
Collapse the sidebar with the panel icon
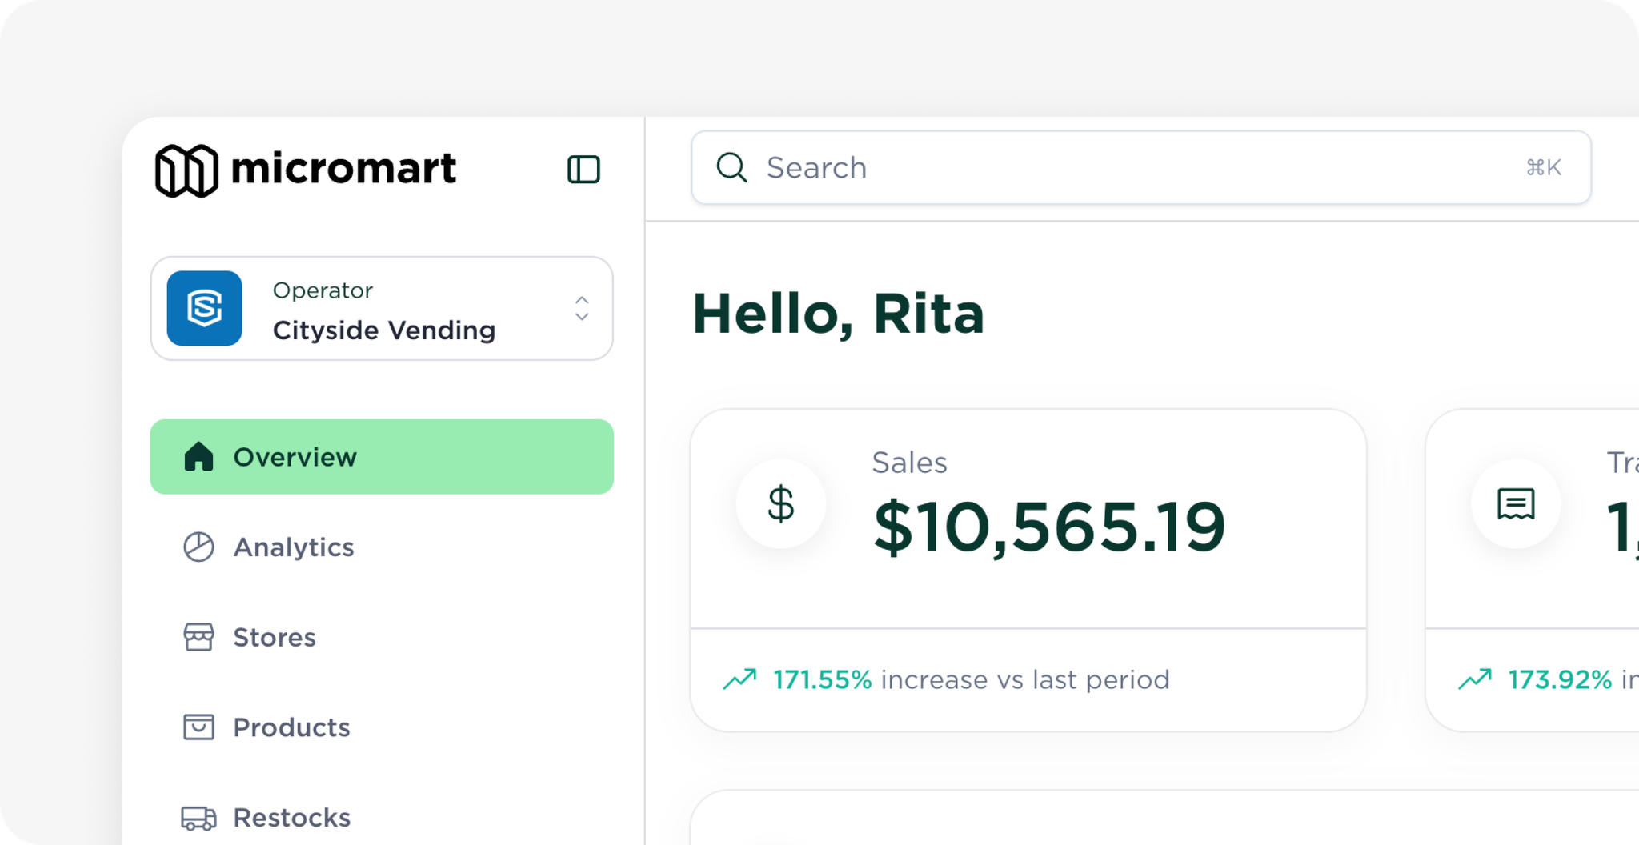pos(583,170)
